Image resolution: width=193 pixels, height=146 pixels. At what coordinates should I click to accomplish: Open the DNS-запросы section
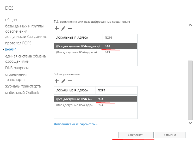pos(17,68)
